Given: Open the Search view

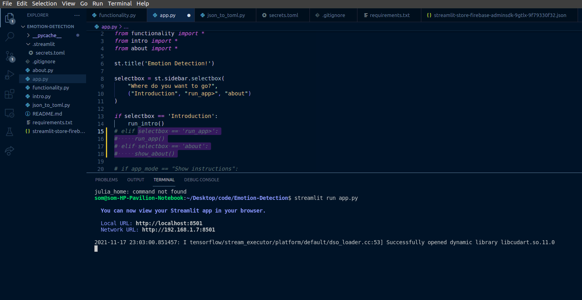Looking at the screenshot, I should 10,36.
